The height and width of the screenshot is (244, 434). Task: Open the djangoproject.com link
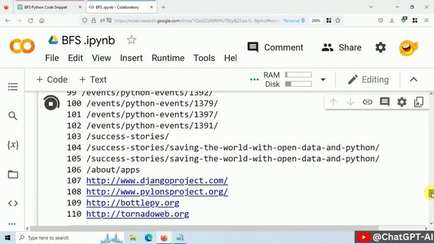click(x=157, y=181)
